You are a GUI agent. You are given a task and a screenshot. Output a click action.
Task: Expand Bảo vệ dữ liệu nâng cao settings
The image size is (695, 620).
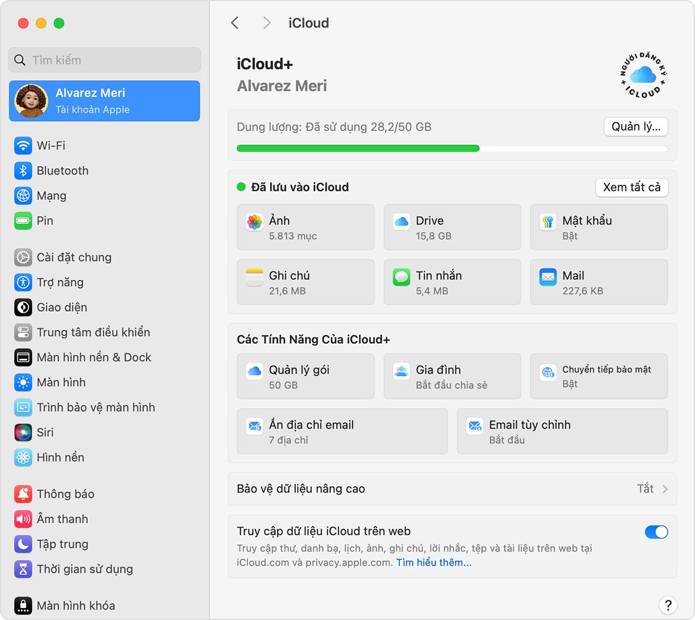coord(452,488)
